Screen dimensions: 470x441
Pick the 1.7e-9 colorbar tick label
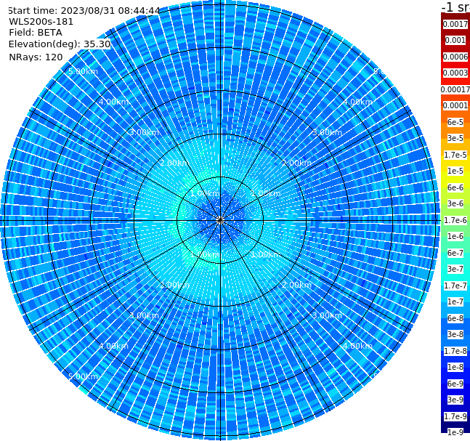pyautogui.click(x=455, y=416)
